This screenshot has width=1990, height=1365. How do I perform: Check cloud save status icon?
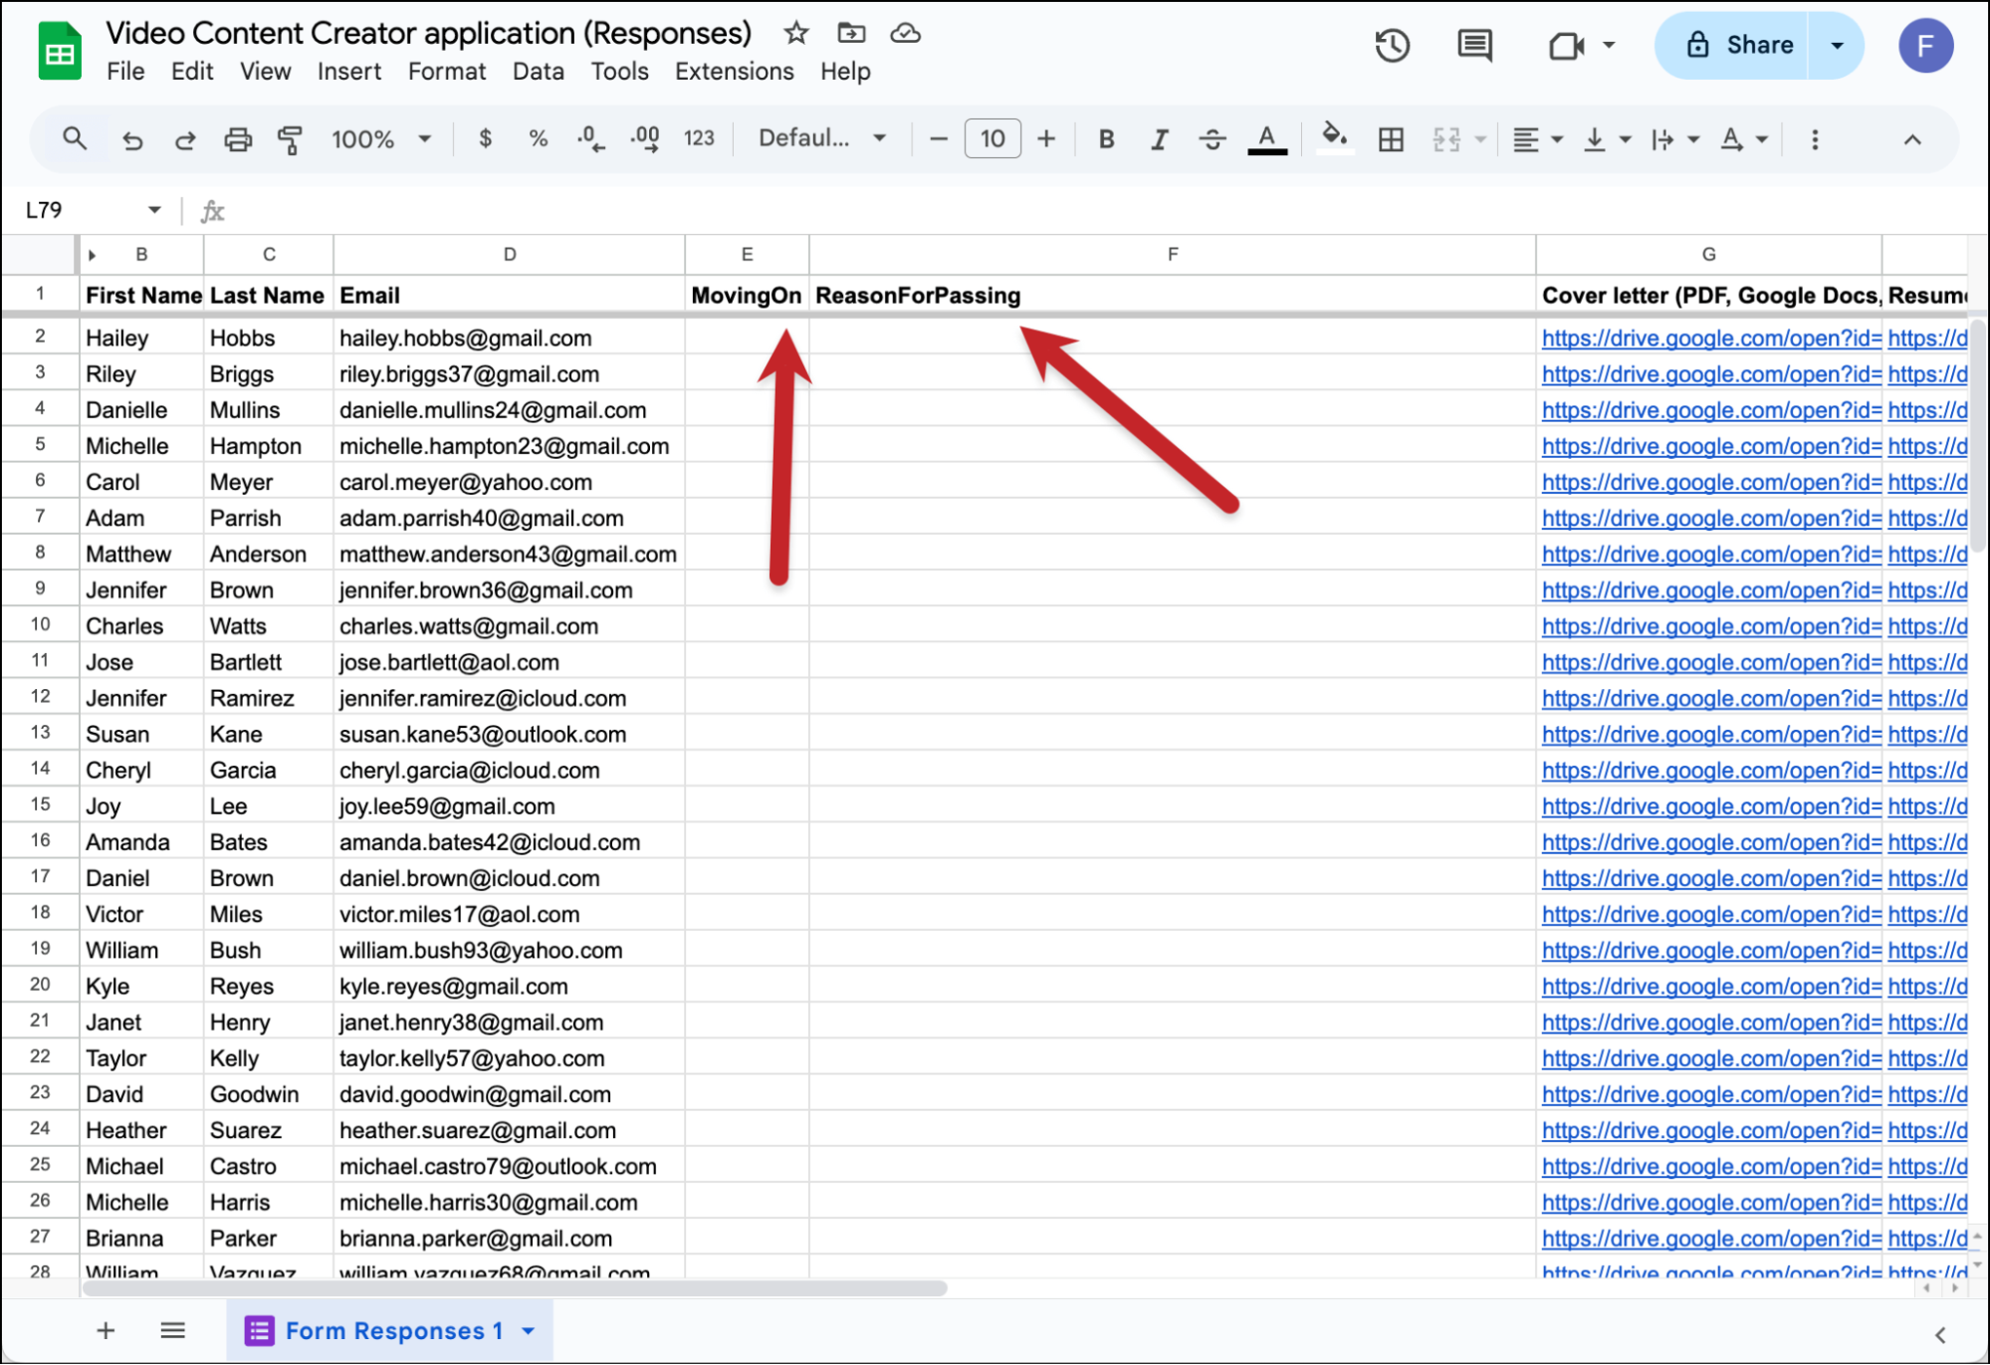(x=905, y=33)
